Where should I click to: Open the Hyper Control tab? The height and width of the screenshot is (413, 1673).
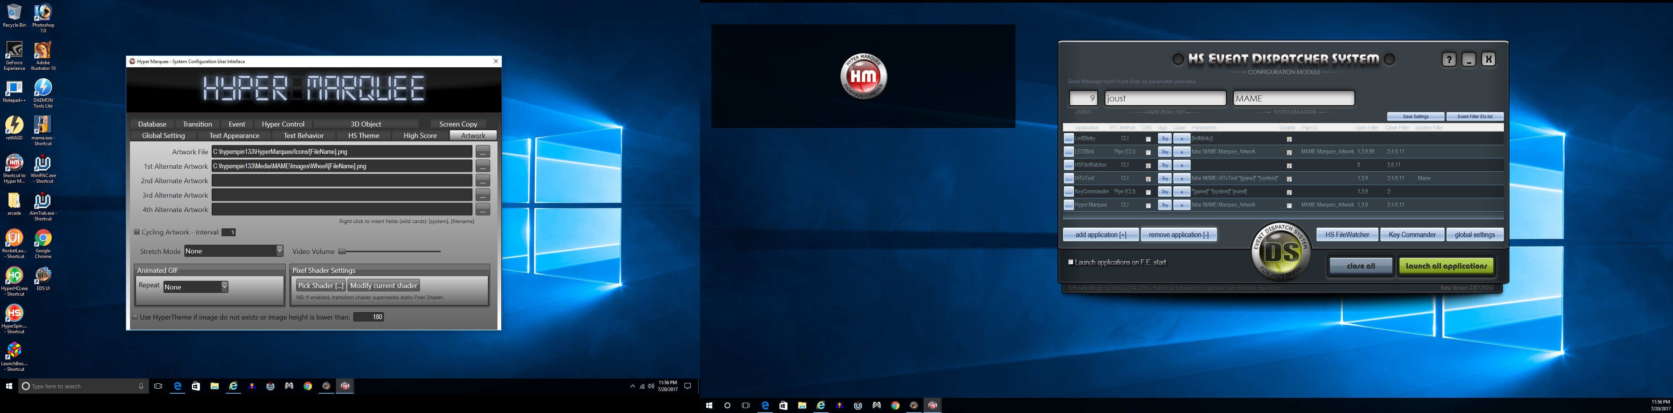pyautogui.click(x=283, y=124)
